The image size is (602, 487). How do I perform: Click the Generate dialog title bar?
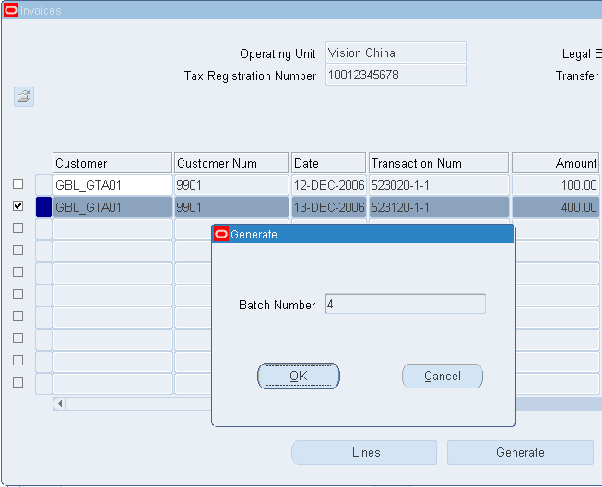pos(363,235)
